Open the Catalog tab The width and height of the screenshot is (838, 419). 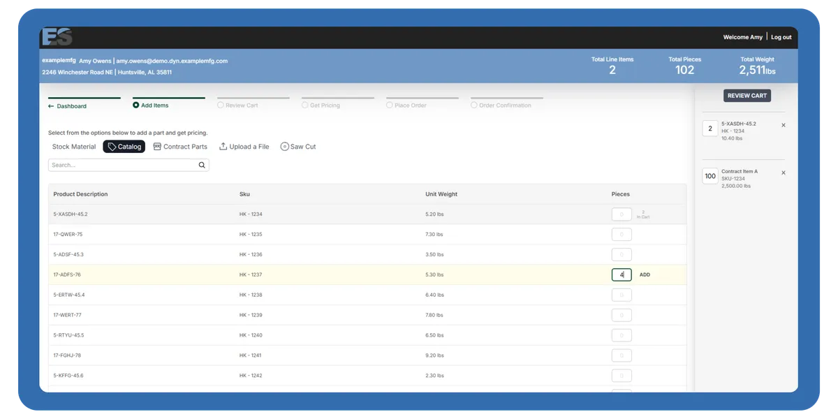click(x=124, y=147)
